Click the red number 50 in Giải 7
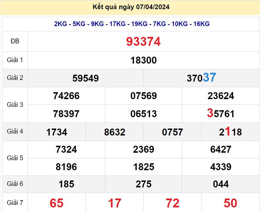Screen dimensions: 260x211 pyautogui.click(x=230, y=203)
